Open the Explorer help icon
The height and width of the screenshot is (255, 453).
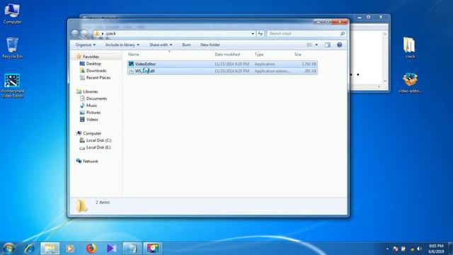340,45
